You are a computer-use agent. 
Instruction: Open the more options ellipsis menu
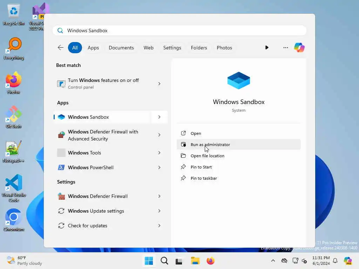click(x=285, y=48)
